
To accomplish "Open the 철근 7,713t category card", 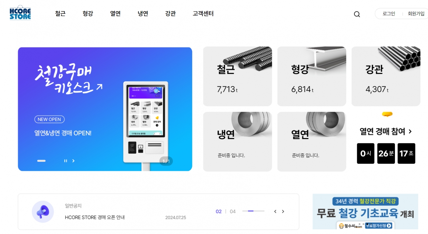I will 237,76.
